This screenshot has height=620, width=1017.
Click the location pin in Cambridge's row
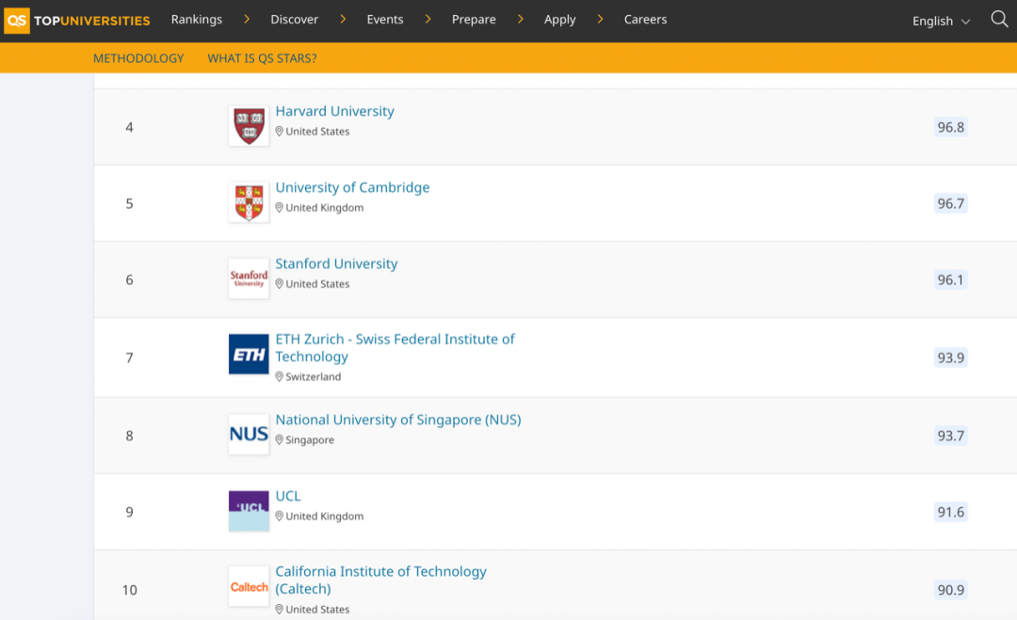[280, 208]
